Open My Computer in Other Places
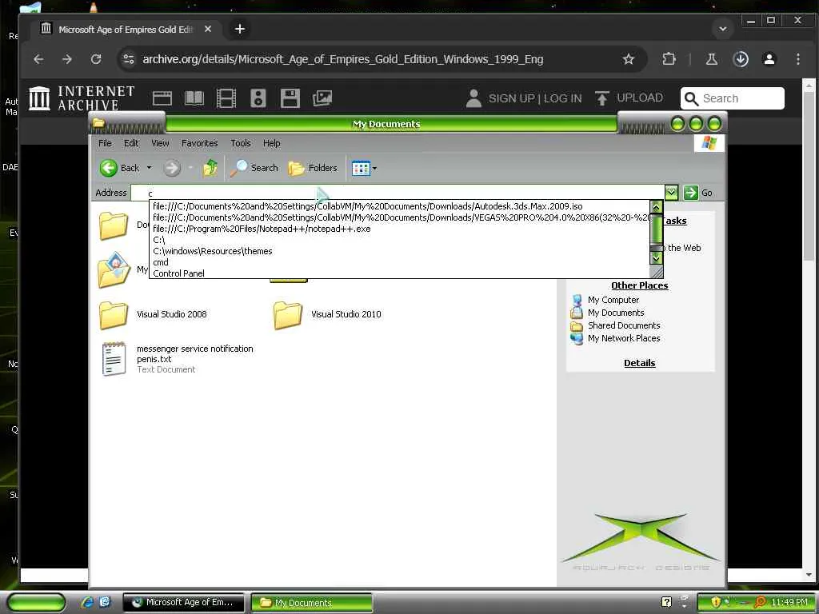 pos(613,300)
